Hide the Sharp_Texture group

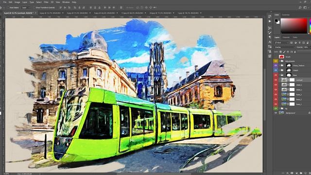click(x=276, y=65)
